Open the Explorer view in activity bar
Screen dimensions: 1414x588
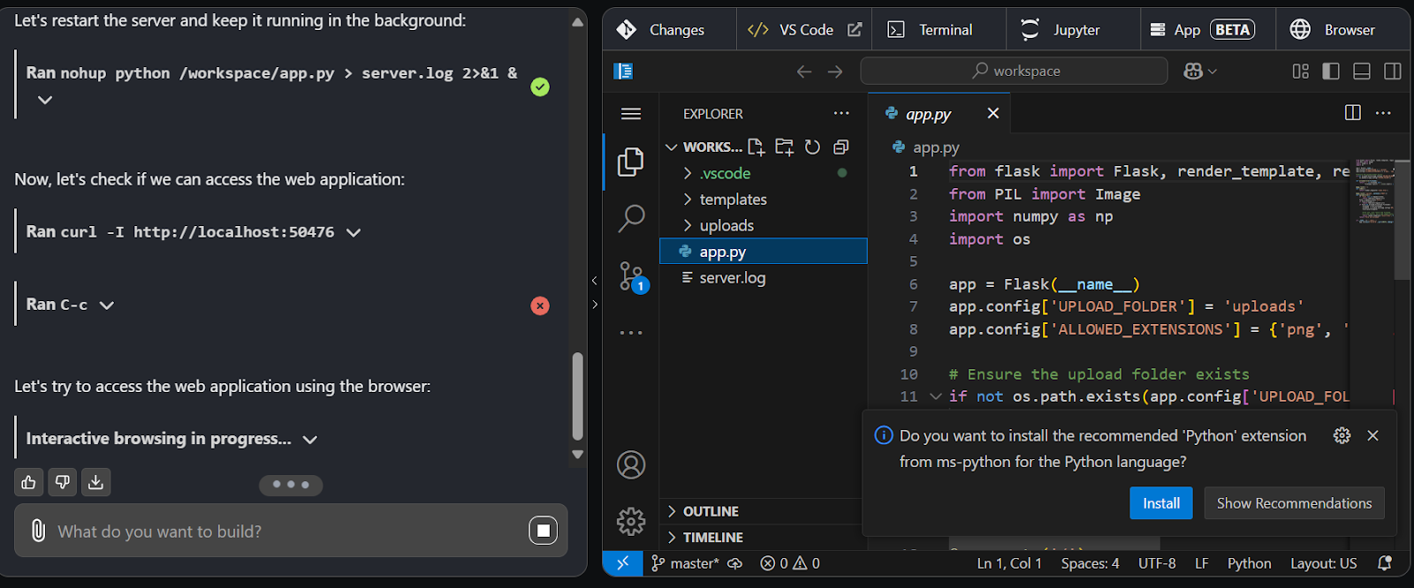(x=631, y=162)
